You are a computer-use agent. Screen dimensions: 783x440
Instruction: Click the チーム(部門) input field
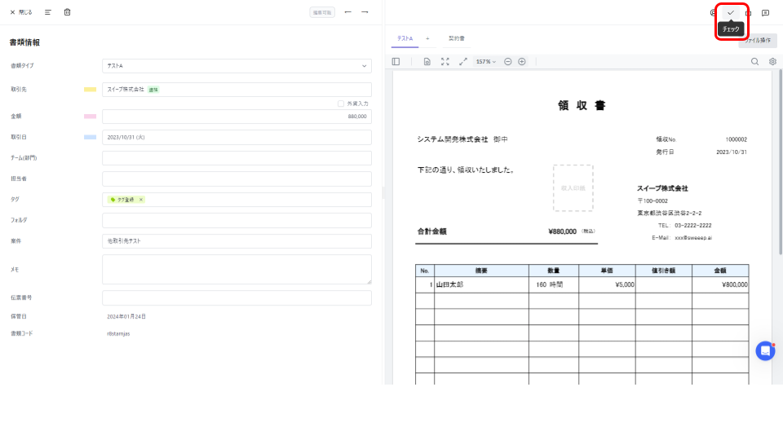click(237, 158)
